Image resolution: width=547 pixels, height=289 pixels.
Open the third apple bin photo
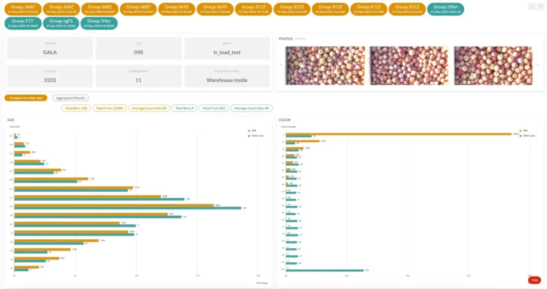(x=493, y=66)
